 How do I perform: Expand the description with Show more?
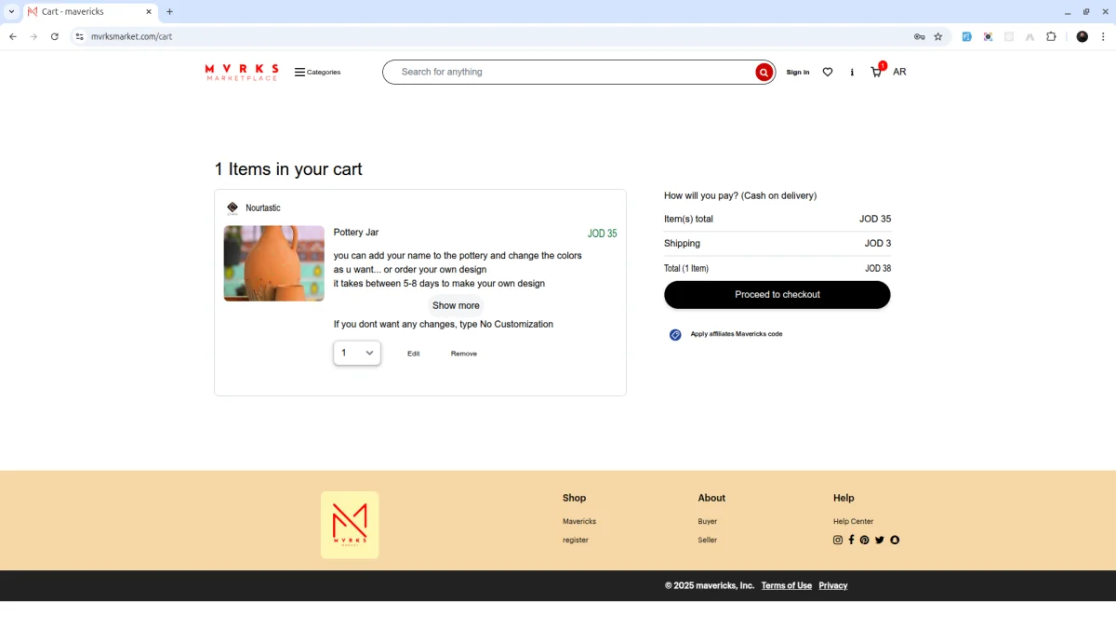456,305
